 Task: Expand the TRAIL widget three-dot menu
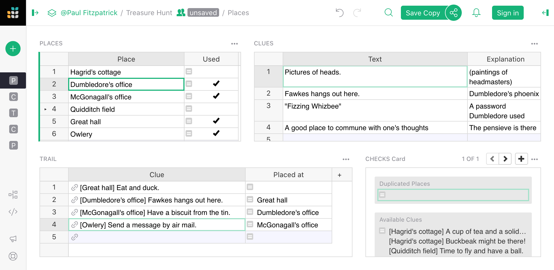pyautogui.click(x=346, y=159)
